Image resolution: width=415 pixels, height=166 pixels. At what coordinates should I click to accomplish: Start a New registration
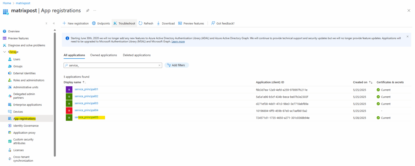75,23
